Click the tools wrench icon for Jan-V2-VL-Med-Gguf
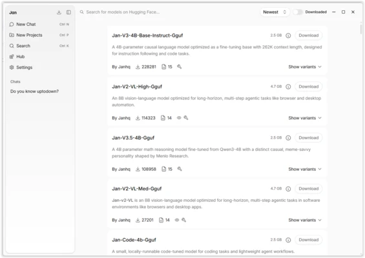The image size is (365, 258). tap(184, 220)
